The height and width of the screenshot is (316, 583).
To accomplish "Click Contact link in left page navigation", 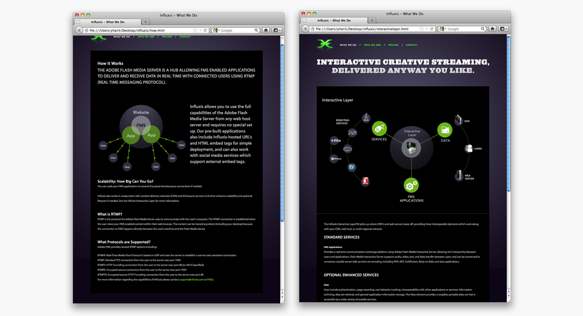I will [185, 37].
